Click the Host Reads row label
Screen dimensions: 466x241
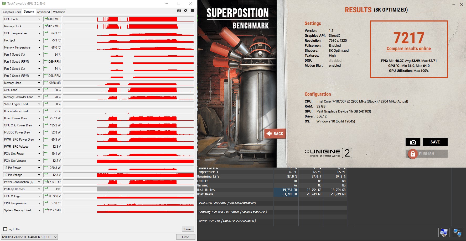[205, 194]
